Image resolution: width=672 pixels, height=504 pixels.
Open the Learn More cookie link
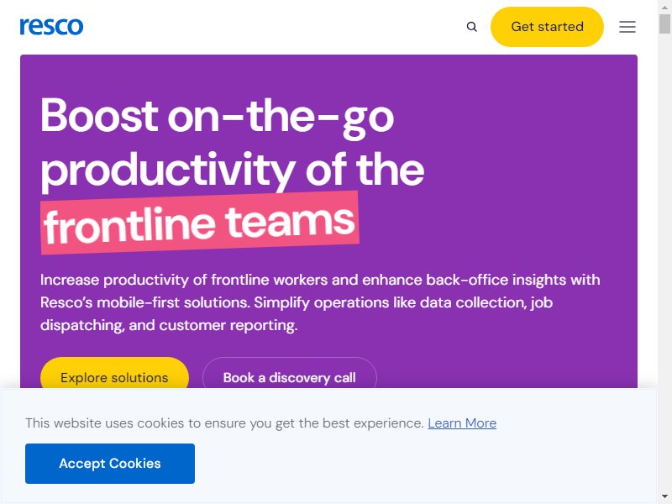[462, 423]
